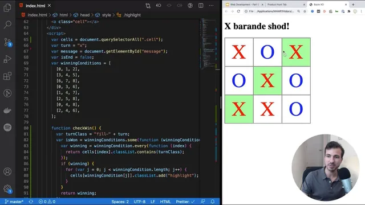Open Source Control view with badge 3

click(x=7, y=42)
